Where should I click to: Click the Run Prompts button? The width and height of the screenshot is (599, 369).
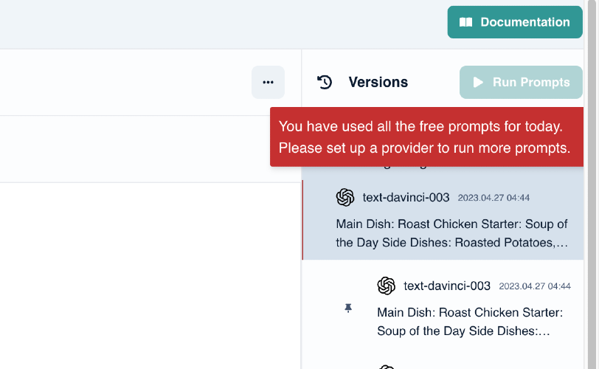point(521,82)
